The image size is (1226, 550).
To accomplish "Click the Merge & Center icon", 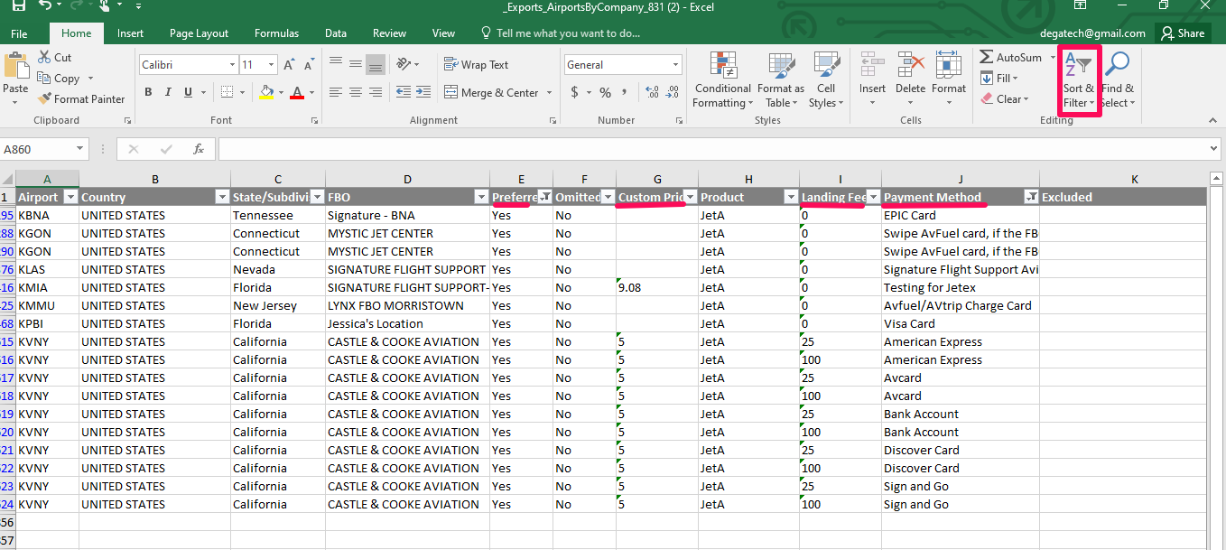I will (x=450, y=93).
